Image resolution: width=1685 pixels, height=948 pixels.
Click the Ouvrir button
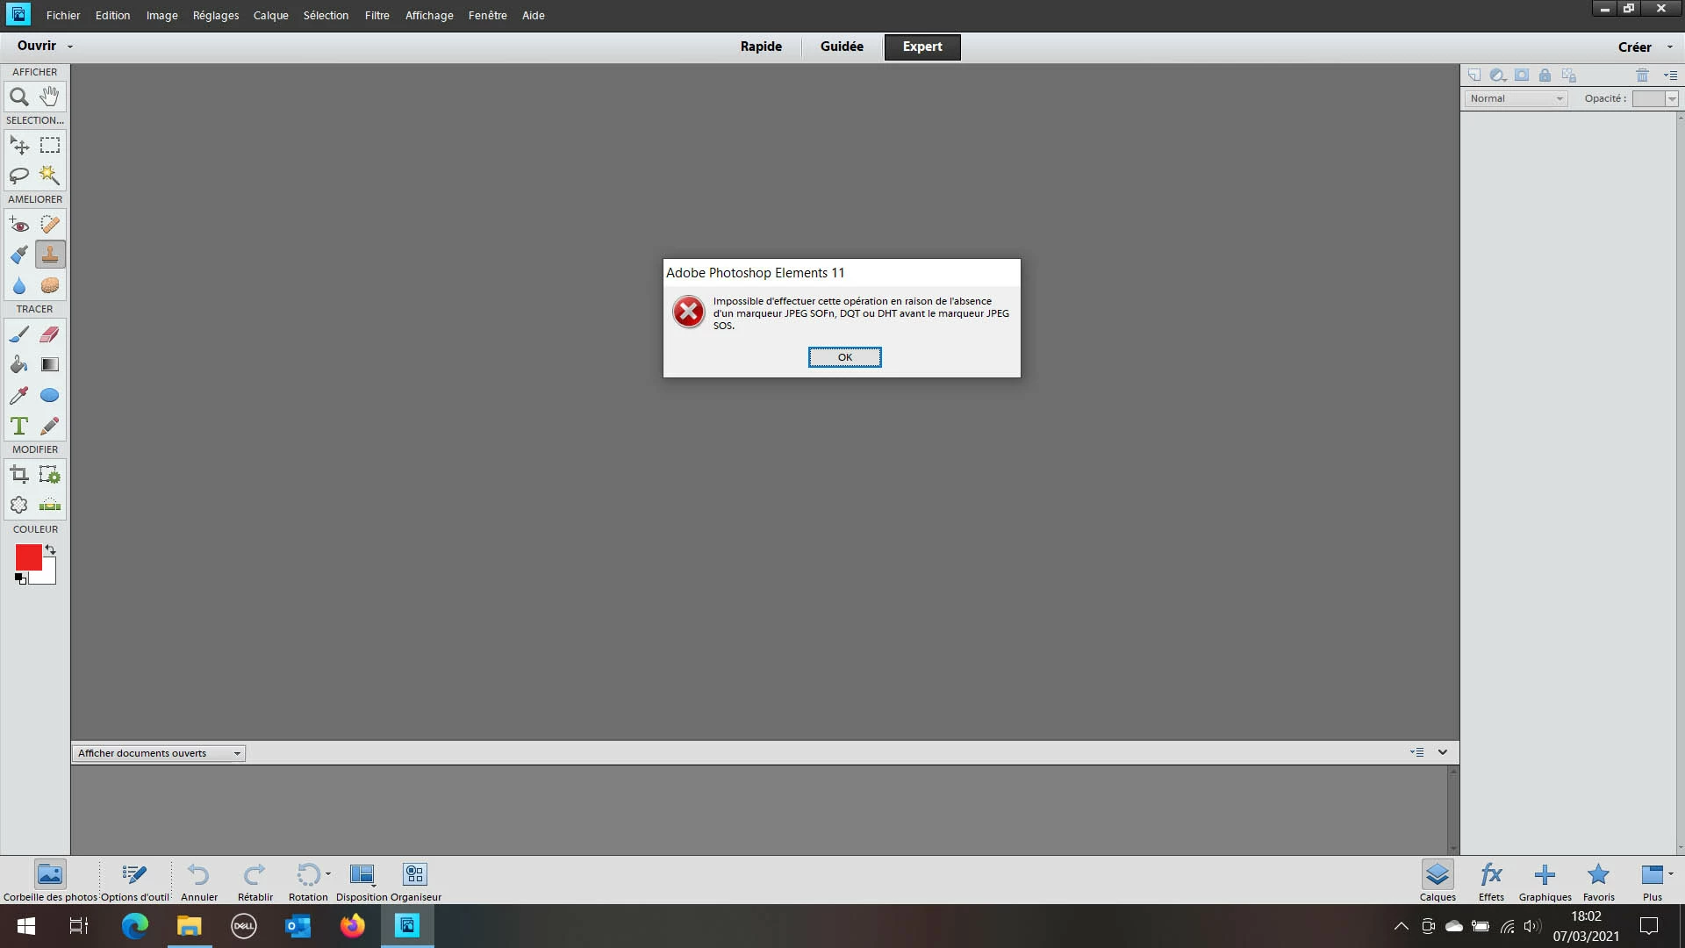click(37, 46)
